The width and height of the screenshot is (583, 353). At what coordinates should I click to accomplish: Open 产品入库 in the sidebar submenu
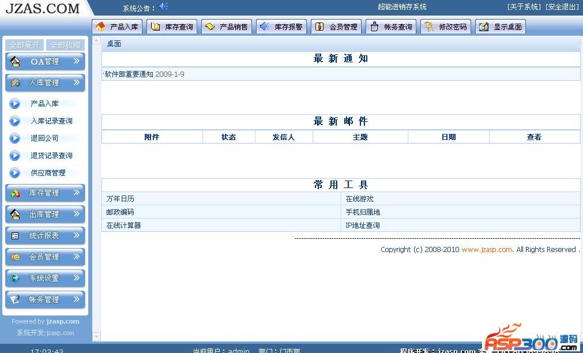pyautogui.click(x=44, y=103)
